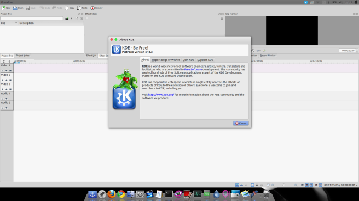The width and height of the screenshot is (359, 201).
Task: Open a project with the Open toolbar button
Action: pos(18,8)
